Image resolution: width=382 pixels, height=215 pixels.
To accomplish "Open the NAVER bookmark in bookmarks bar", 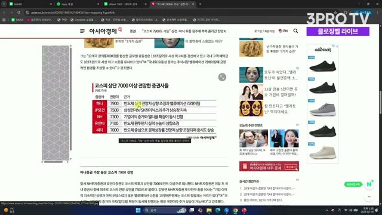I will pos(17,20).
